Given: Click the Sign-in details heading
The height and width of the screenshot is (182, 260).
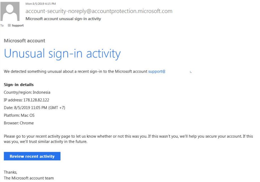Looking at the screenshot, I should (19, 84).
